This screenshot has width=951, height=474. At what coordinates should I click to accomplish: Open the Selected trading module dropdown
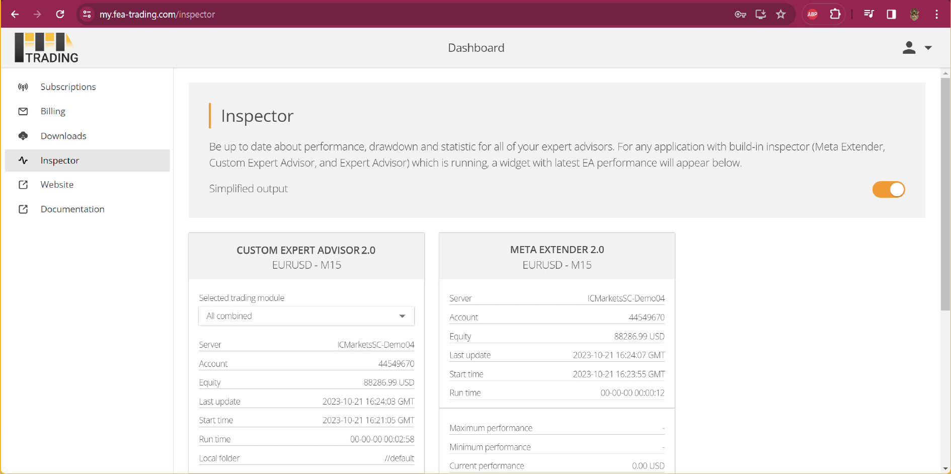tap(306, 316)
